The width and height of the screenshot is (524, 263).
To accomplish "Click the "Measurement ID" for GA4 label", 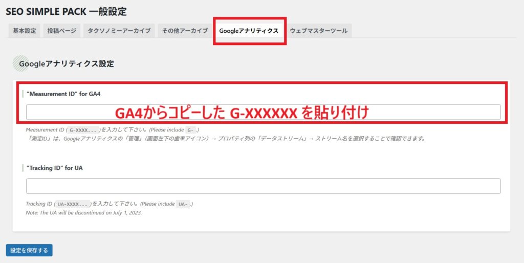I will [63, 94].
